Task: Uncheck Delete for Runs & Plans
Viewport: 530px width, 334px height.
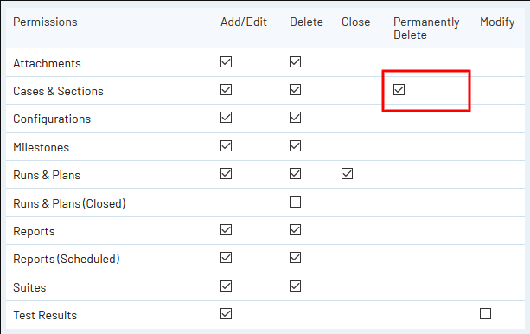Action: pyautogui.click(x=295, y=174)
